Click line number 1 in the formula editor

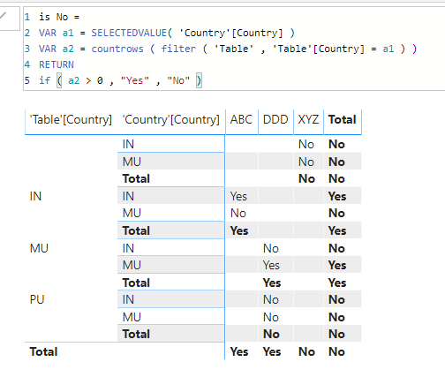(x=27, y=17)
